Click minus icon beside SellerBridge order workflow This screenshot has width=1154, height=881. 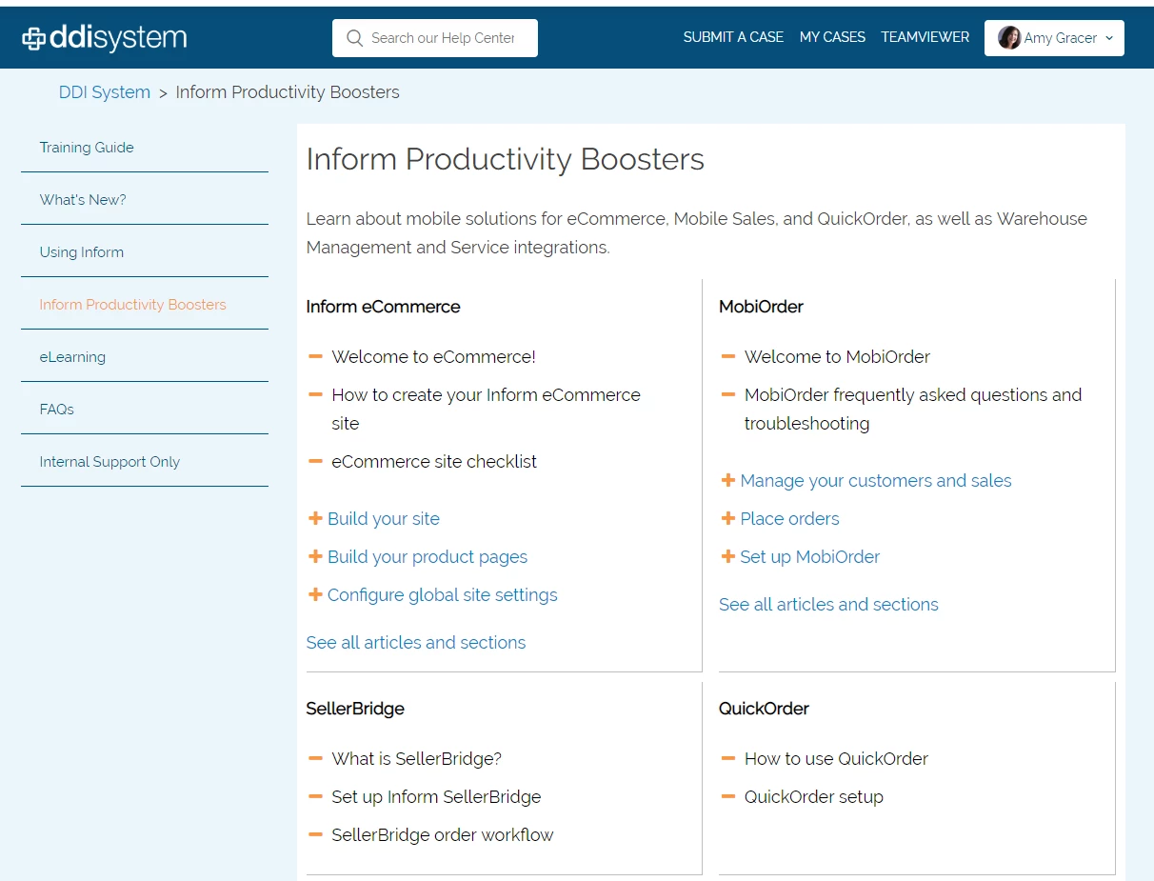315,834
